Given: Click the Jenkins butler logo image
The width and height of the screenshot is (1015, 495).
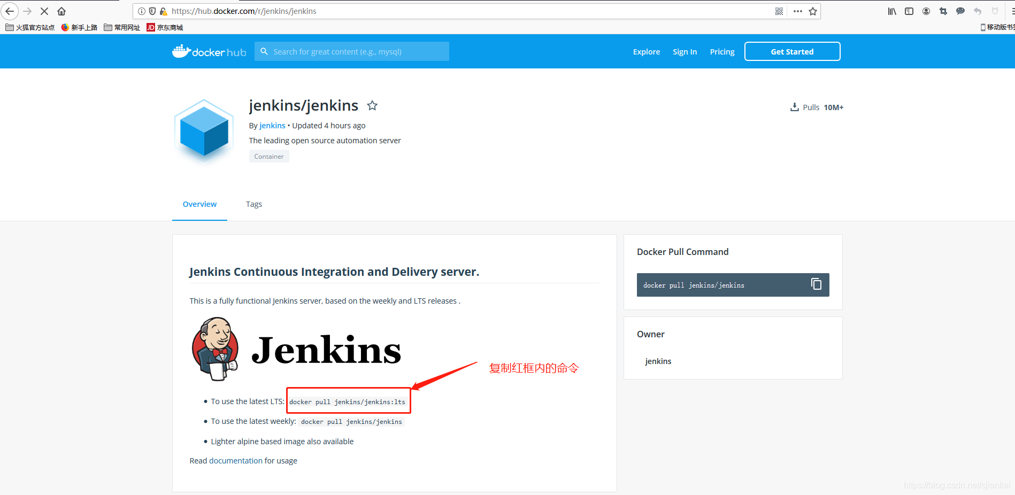Looking at the screenshot, I should coord(215,349).
